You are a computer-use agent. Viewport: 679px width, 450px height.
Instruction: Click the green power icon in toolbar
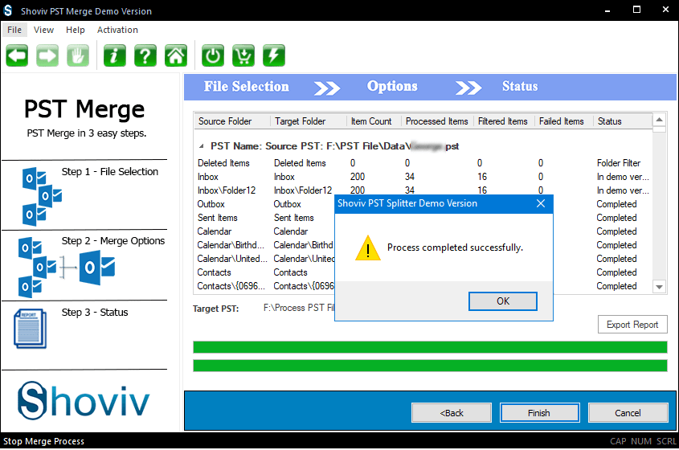click(x=213, y=55)
